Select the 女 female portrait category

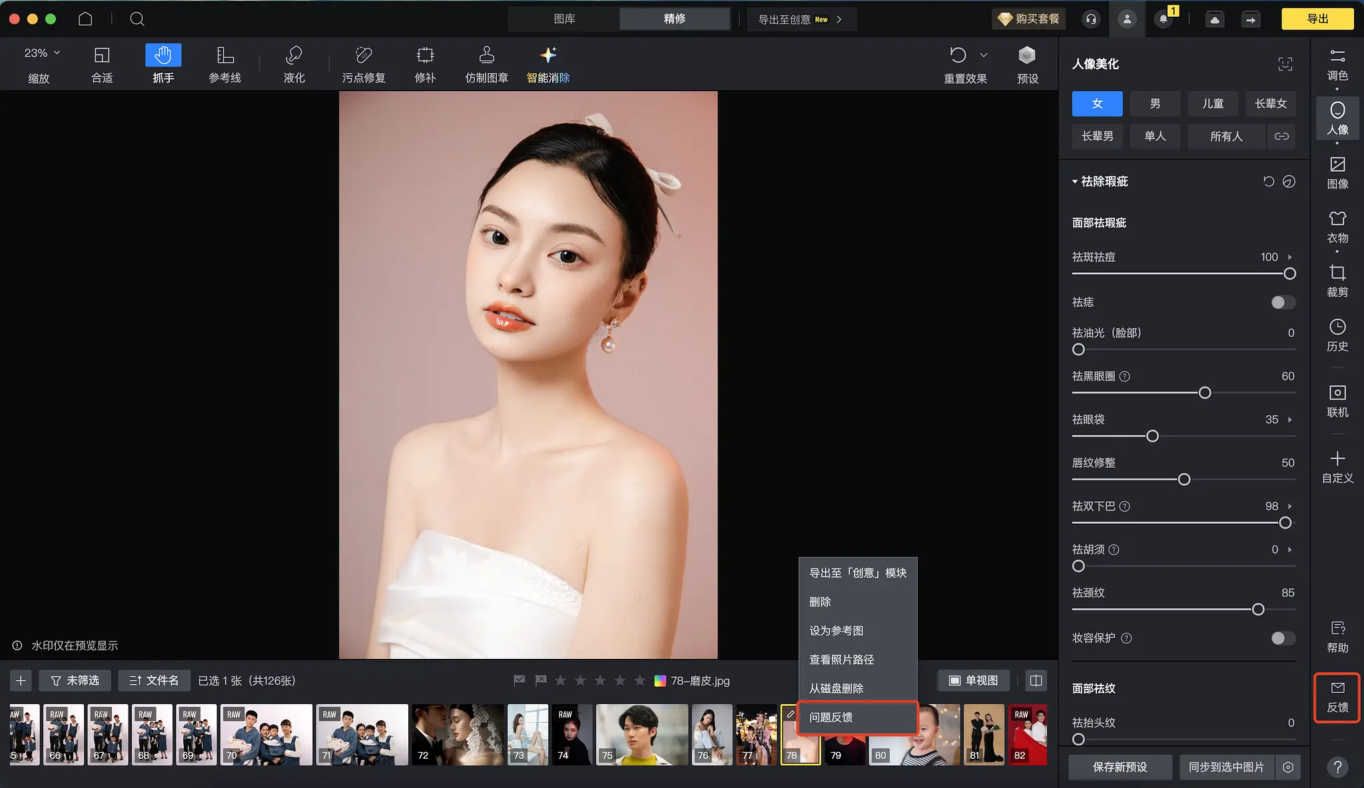click(1097, 104)
